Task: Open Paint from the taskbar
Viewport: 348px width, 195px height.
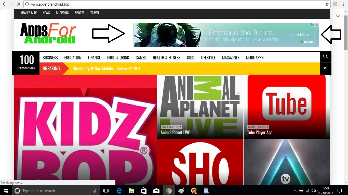Action: [181, 191]
